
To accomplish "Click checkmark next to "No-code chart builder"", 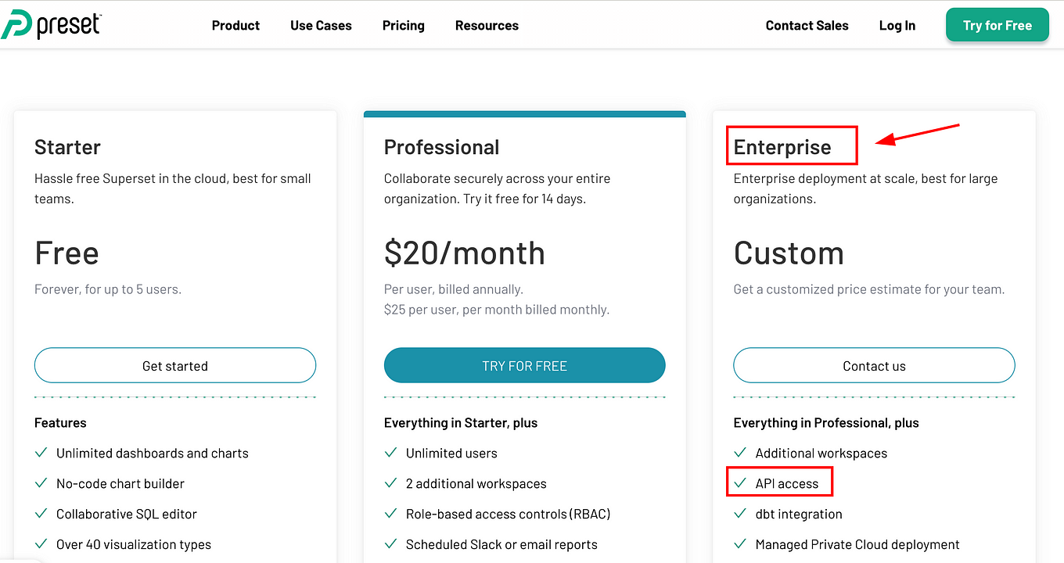I will coord(41,483).
